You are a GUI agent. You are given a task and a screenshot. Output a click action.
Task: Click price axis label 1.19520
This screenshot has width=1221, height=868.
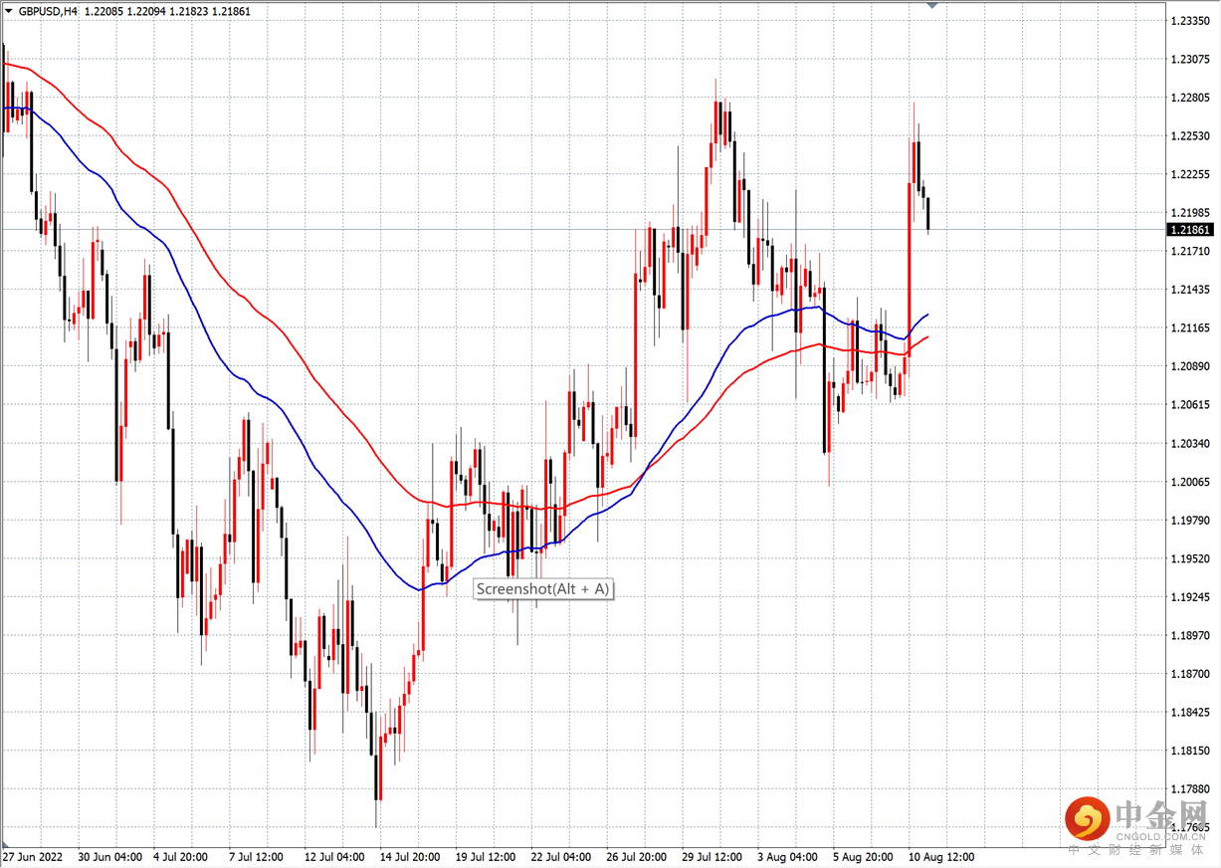point(1190,558)
